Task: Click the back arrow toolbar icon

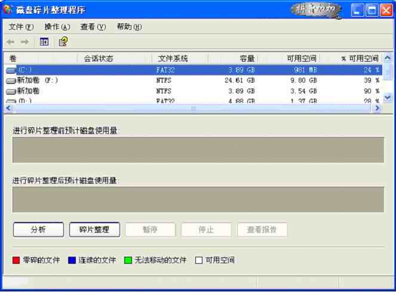Action: pos(11,42)
